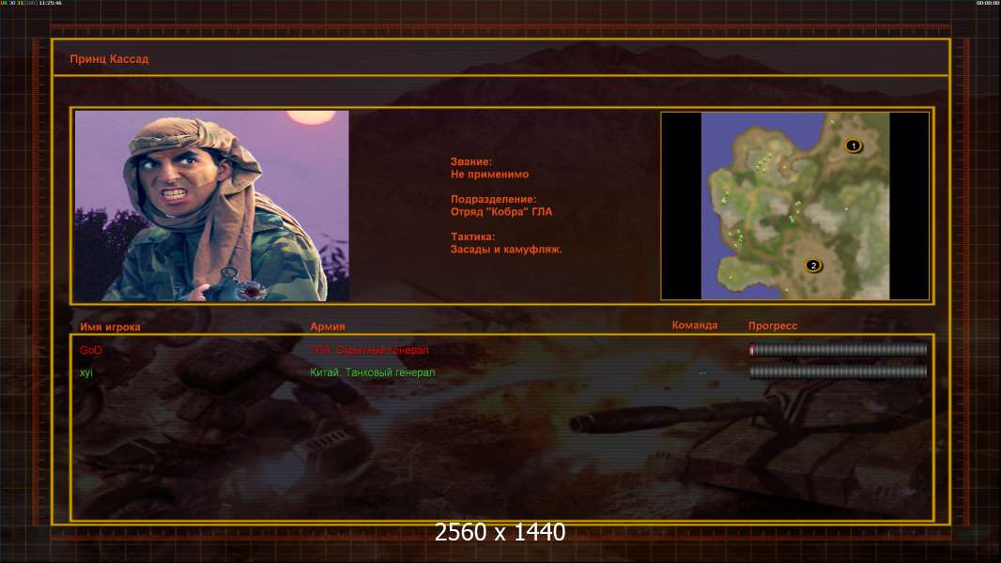Click GoD's loading progress bar
The height and width of the screenshot is (563, 1001).
tap(839, 349)
